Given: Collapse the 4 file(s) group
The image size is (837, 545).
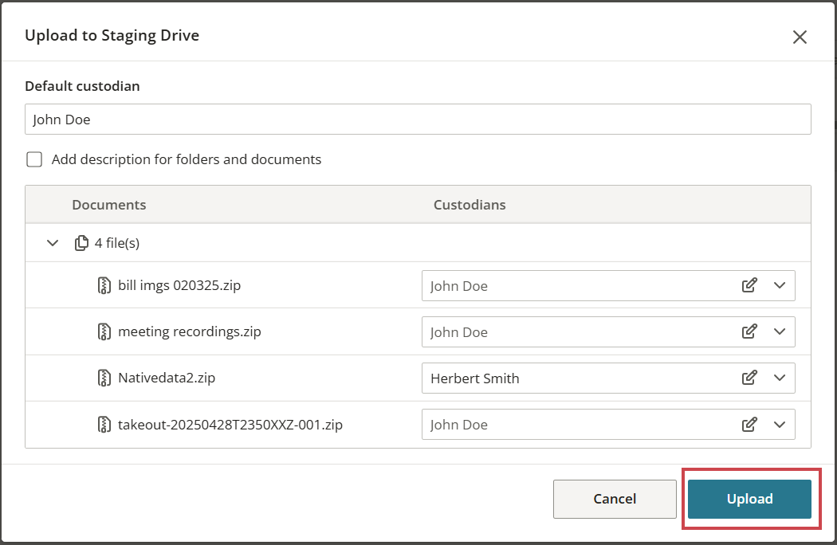Looking at the screenshot, I should (x=53, y=243).
